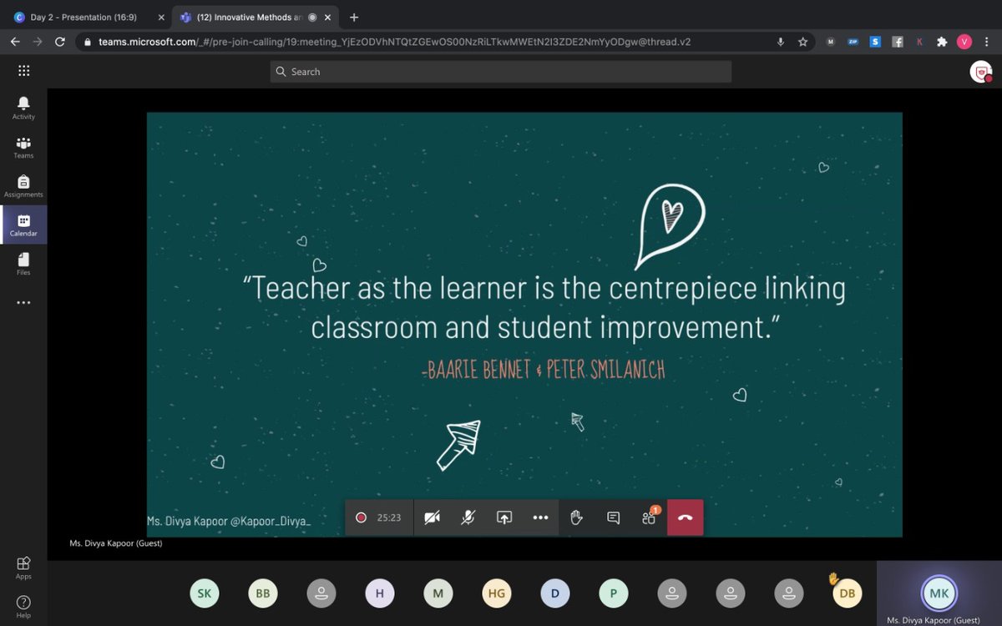The image size is (1002, 626).
Task: Select participant avatar P
Action: pyautogui.click(x=613, y=593)
